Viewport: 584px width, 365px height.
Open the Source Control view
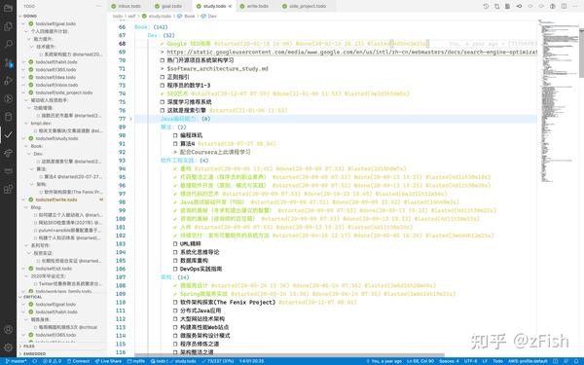click(x=8, y=62)
